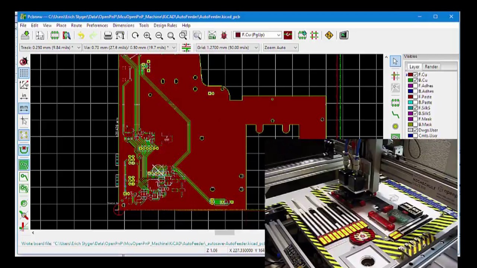Open the File menu
477x268 pixels.
23,25
